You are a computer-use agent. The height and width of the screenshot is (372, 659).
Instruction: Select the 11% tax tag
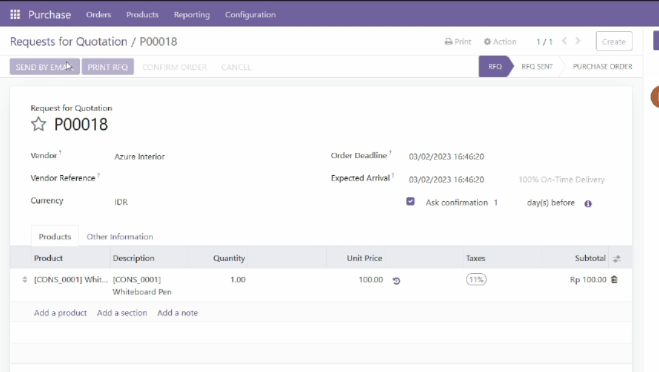coord(476,279)
